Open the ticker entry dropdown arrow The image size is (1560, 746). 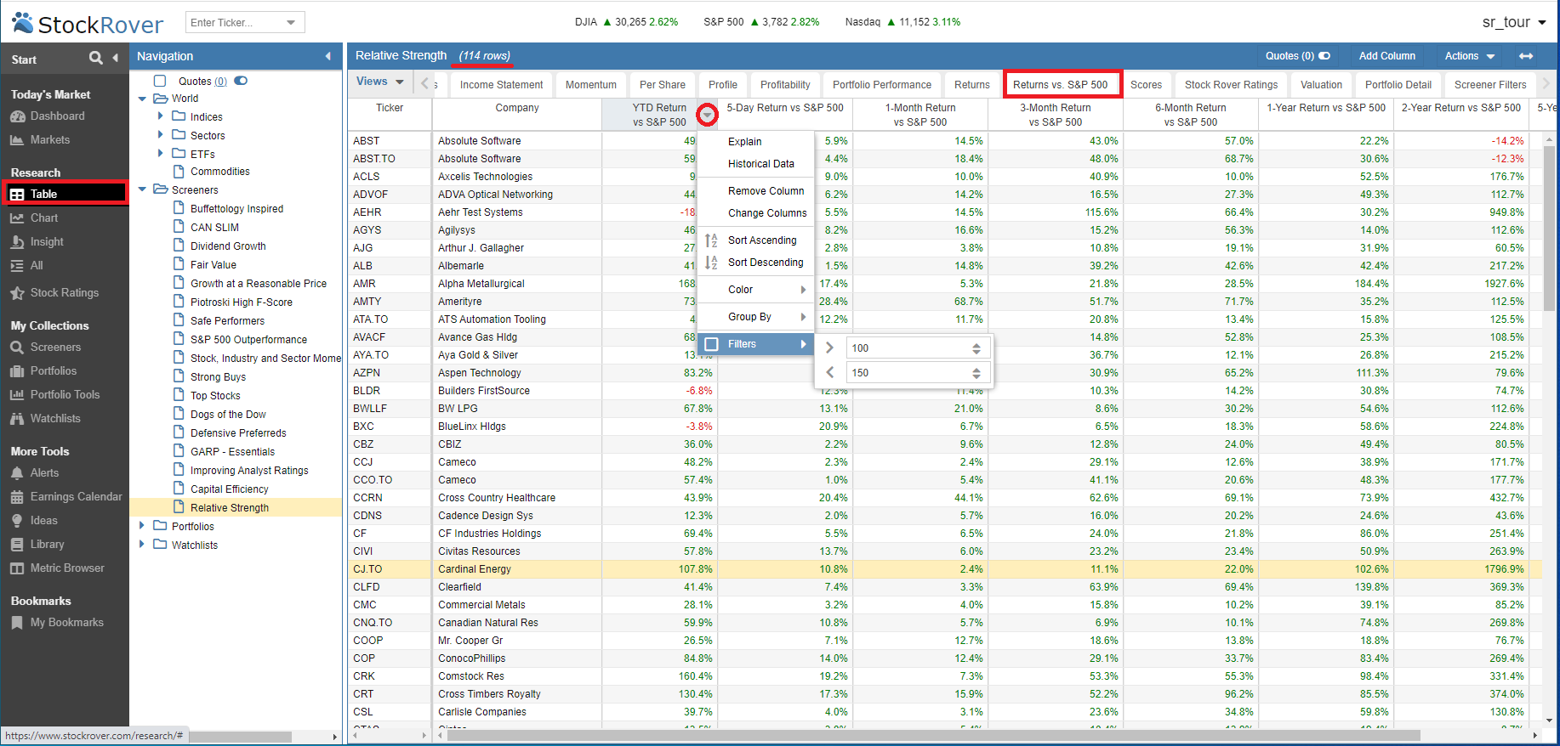coord(291,22)
